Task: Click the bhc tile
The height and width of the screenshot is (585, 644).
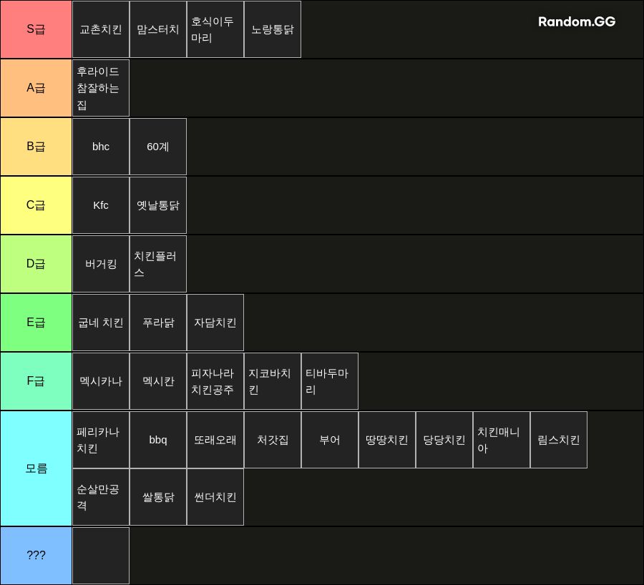Action: (x=101, y=147)
